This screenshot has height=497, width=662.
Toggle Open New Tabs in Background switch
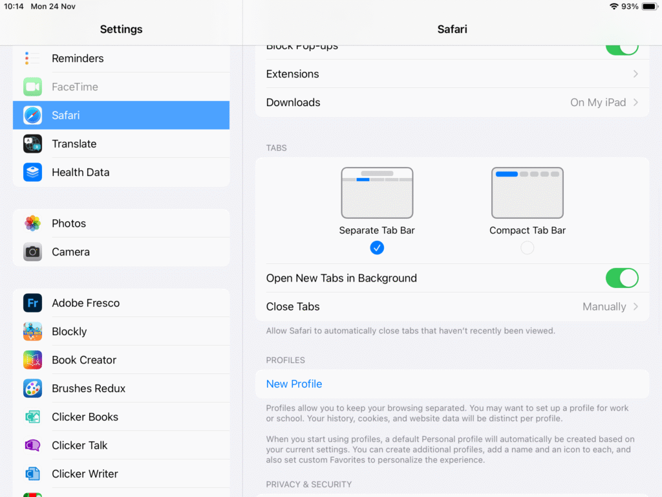tap(621, 278)
